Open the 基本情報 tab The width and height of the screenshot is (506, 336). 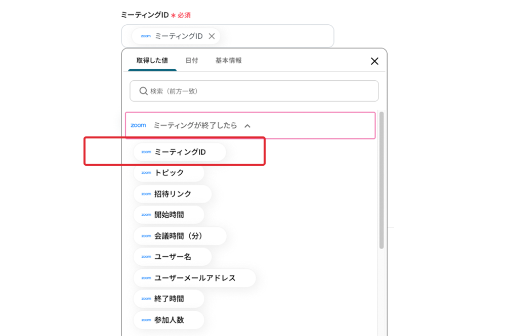pos(228,61)
